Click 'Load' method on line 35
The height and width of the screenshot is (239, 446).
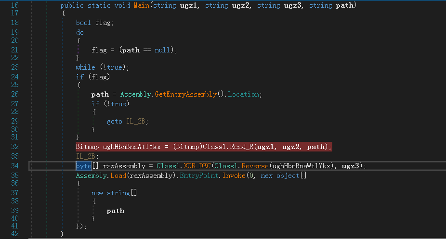click(x=118, y=176)
